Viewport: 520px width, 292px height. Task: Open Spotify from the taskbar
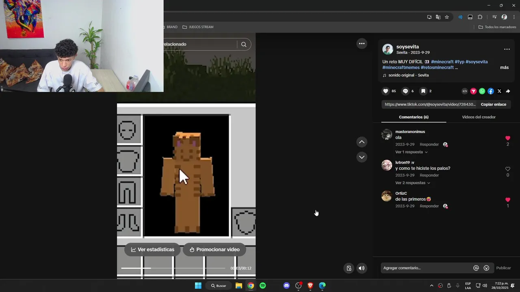pos(262,286)
